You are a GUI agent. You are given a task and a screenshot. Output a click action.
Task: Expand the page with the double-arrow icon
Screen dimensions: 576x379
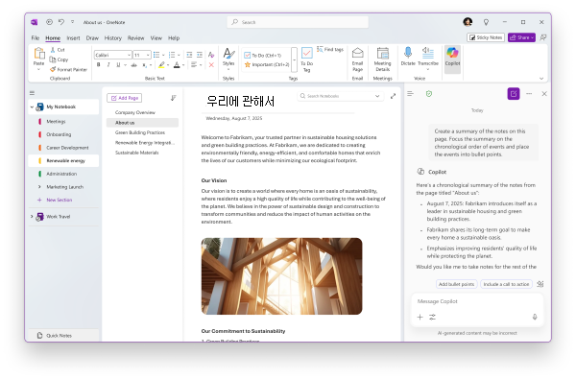click(x=393, y=96)
